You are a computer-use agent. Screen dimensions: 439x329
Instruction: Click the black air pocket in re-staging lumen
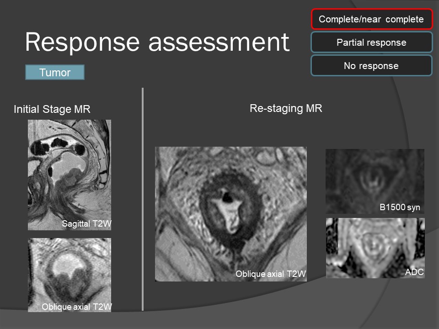(x=226, y=197)
